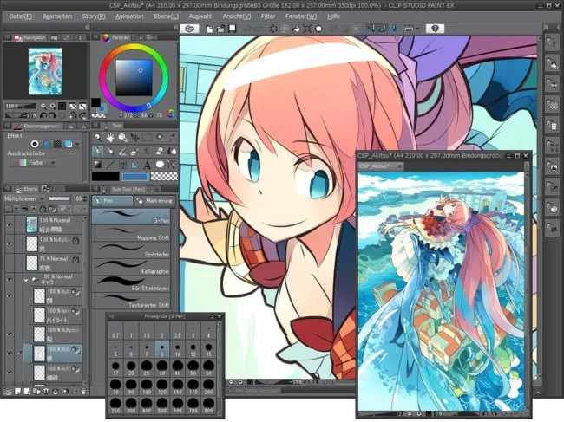This screenshot has height=422, width=564.
Task: Open the Farbe expression color dropdown
Action: (x=34, y=163)
